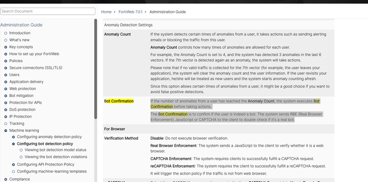
Task: Click the highlighted Bot Confirmation row label
Action: click(x=119, y=101)
